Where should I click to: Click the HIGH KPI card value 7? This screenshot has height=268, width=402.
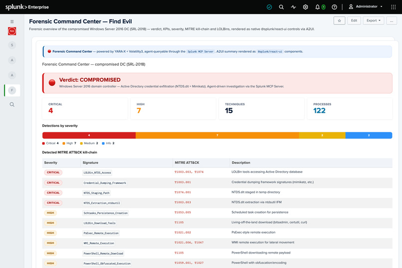click(x=139, y=110)
